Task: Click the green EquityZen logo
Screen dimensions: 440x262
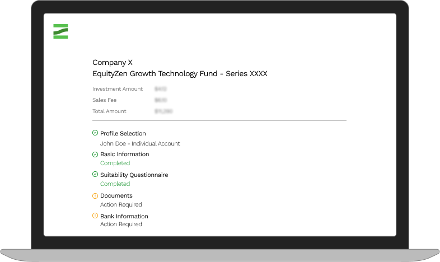Action: tap(60, 32)
